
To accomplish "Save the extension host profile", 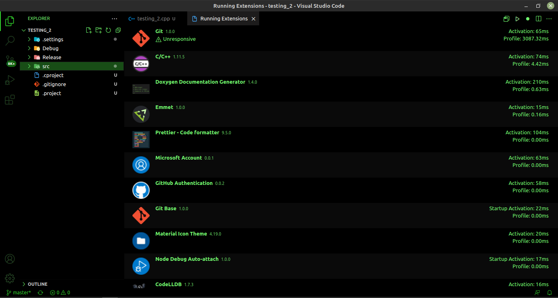I will point(506,19).
